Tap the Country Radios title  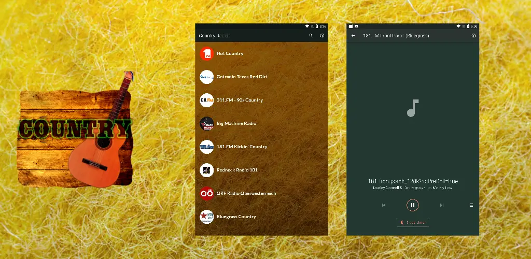(215, 36)
